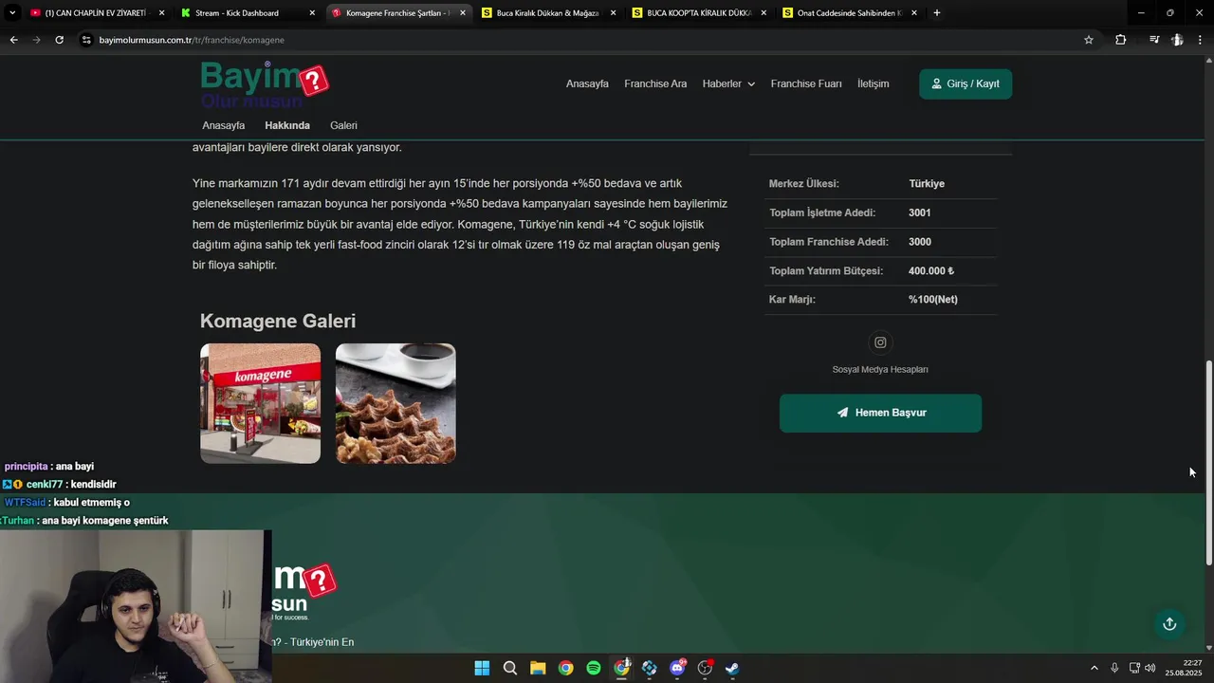Click the Toplam Yatırım Bütçesi value 400.000 ₺
The width and height of the screenshot is (1214, 683).
pyautogui.click(x=931, y=270)
